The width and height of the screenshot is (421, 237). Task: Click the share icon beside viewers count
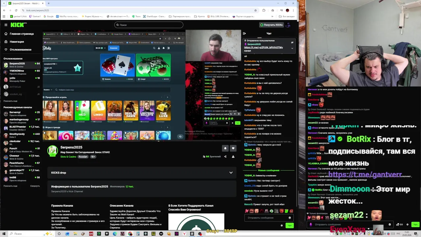click(225, 157)
